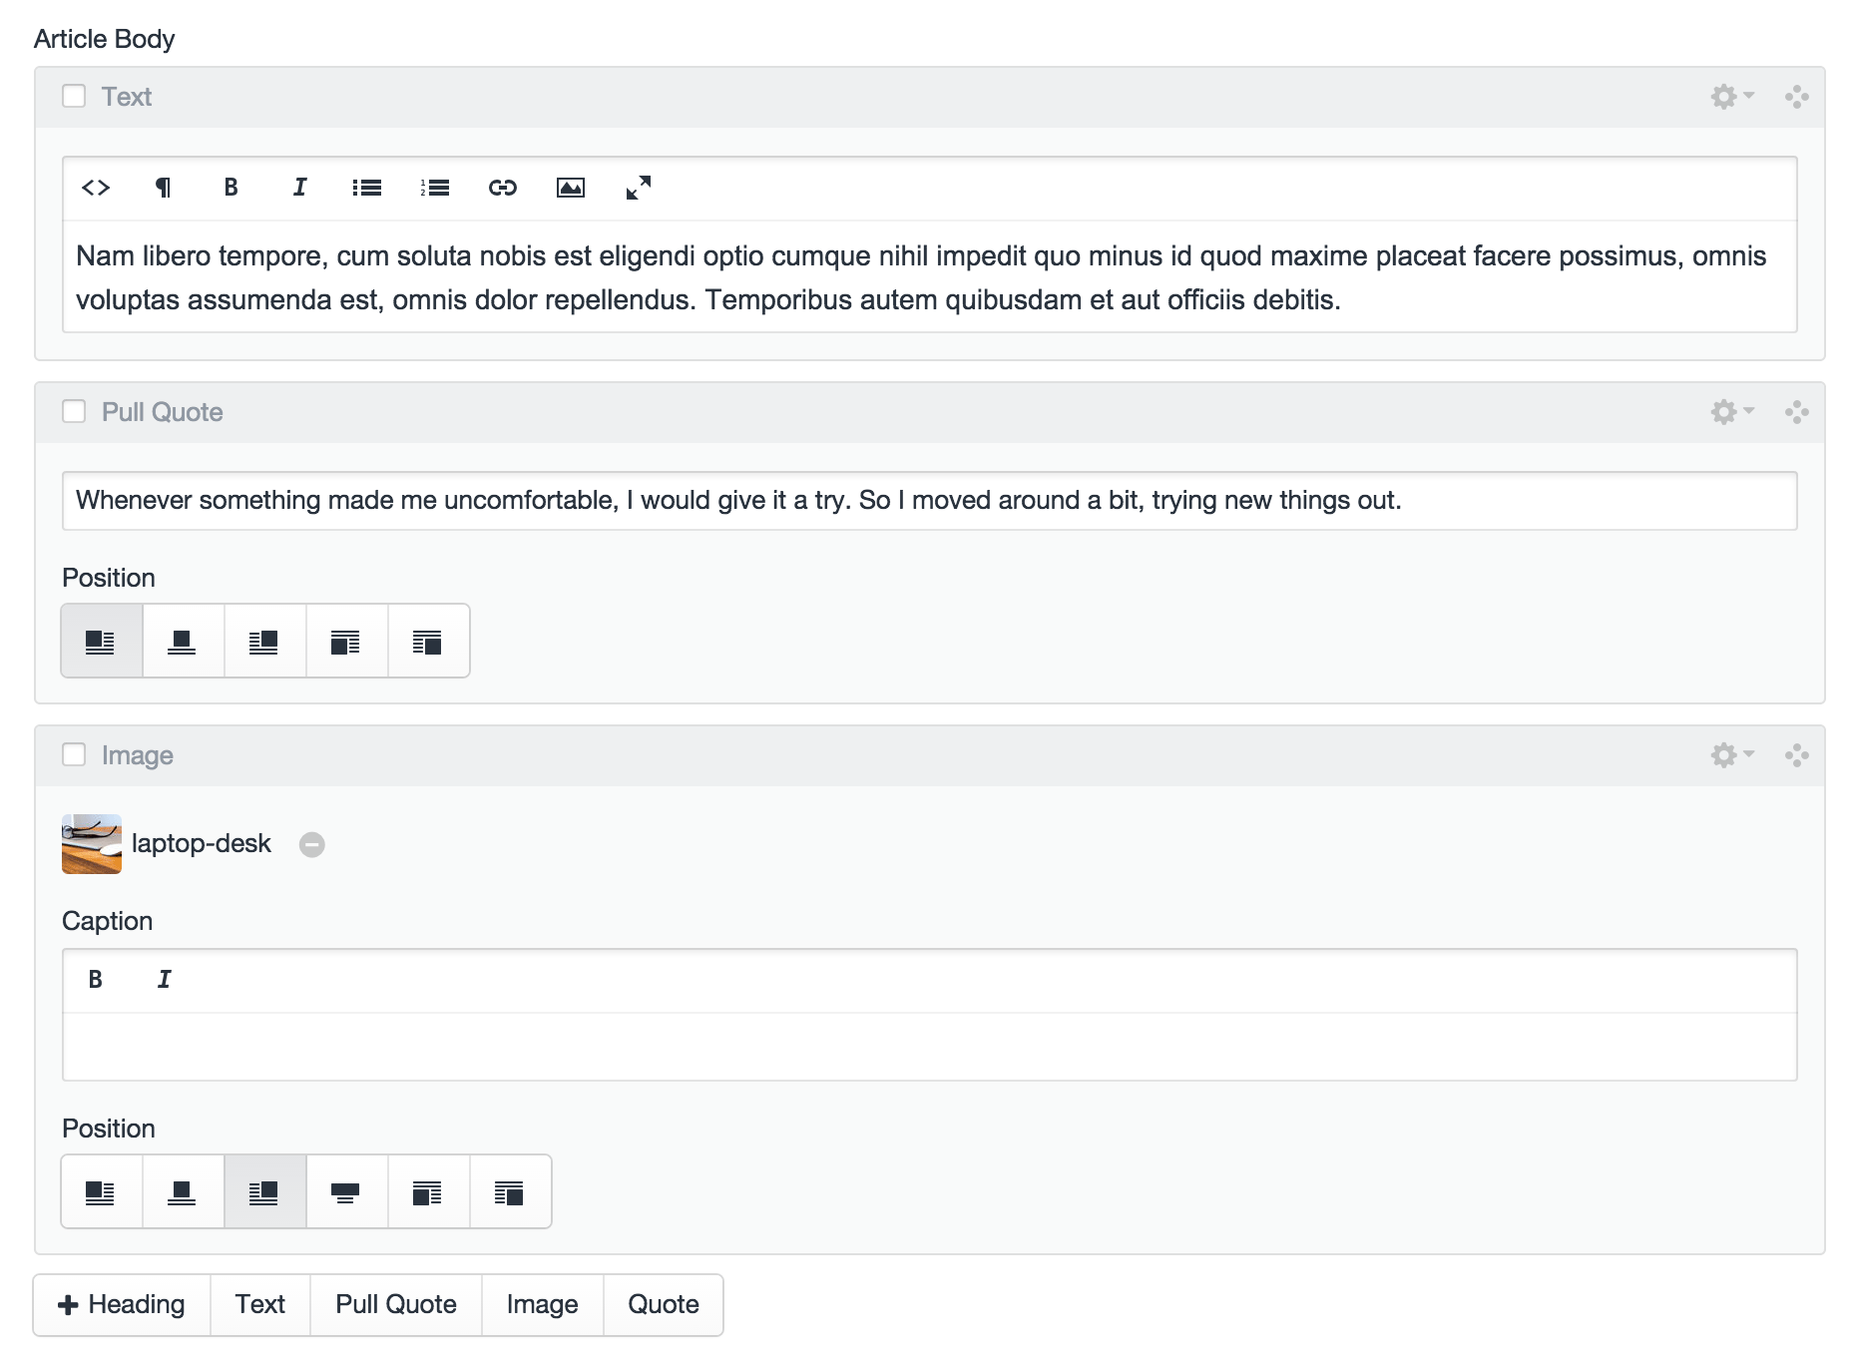Add a new Quote block
The height and width of the screenshot is (1365, 1856).
(663, 1305)
